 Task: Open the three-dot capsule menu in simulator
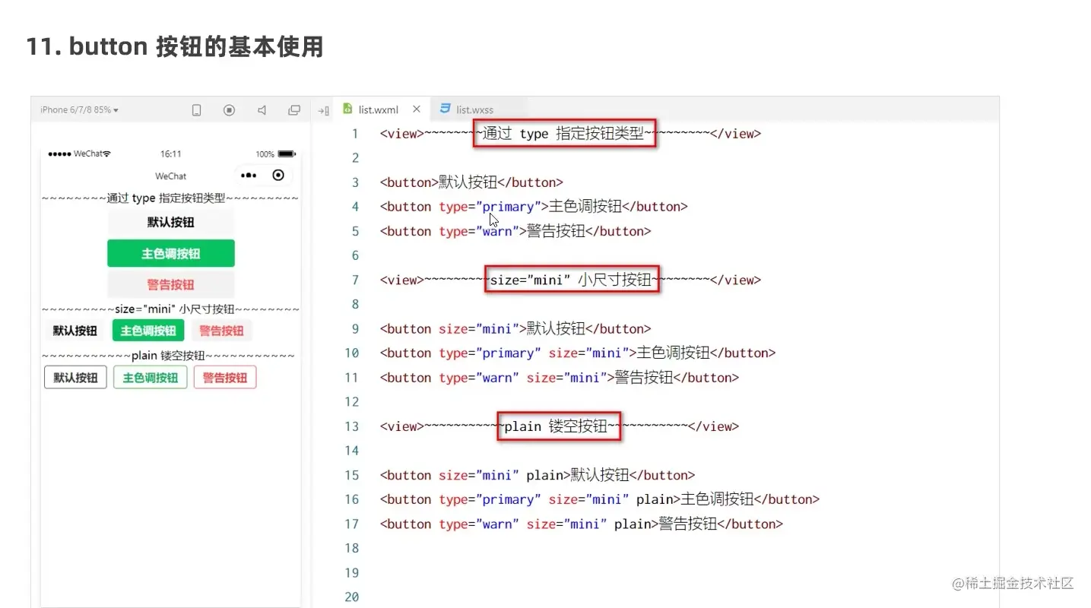tap(249, 176)
